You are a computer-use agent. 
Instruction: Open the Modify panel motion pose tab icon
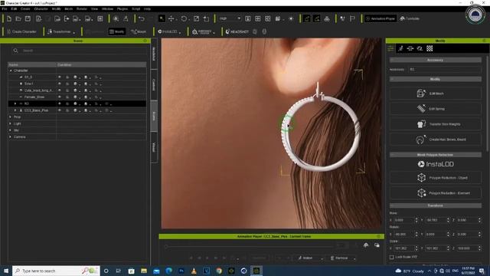(400, 48)
